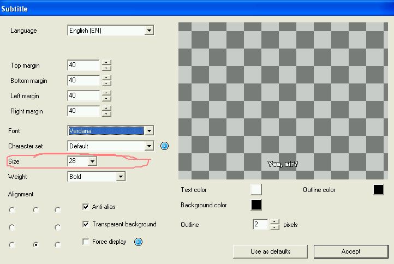The image size is (394, 264).
Task: Toggle Transparent background checkbox
Action: click(86, 224)
